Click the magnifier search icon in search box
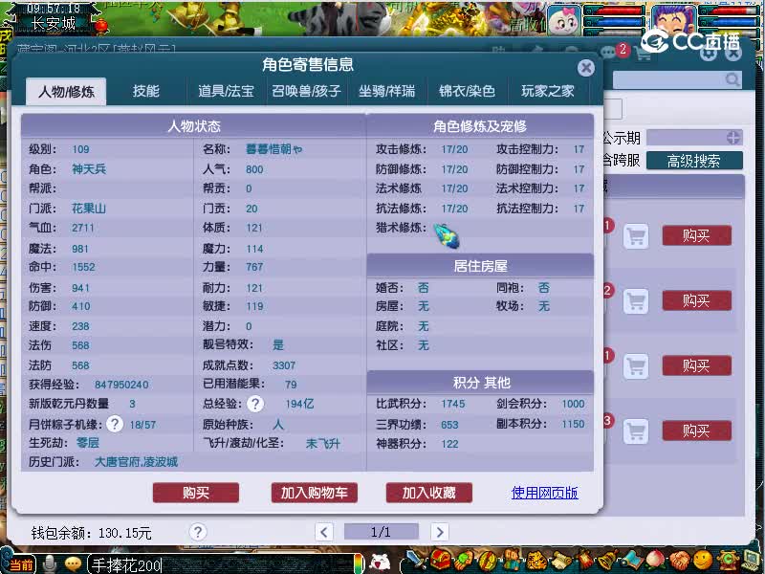Image resolution: width=765 pixels, height=574 pixels. tap(732, 79)
